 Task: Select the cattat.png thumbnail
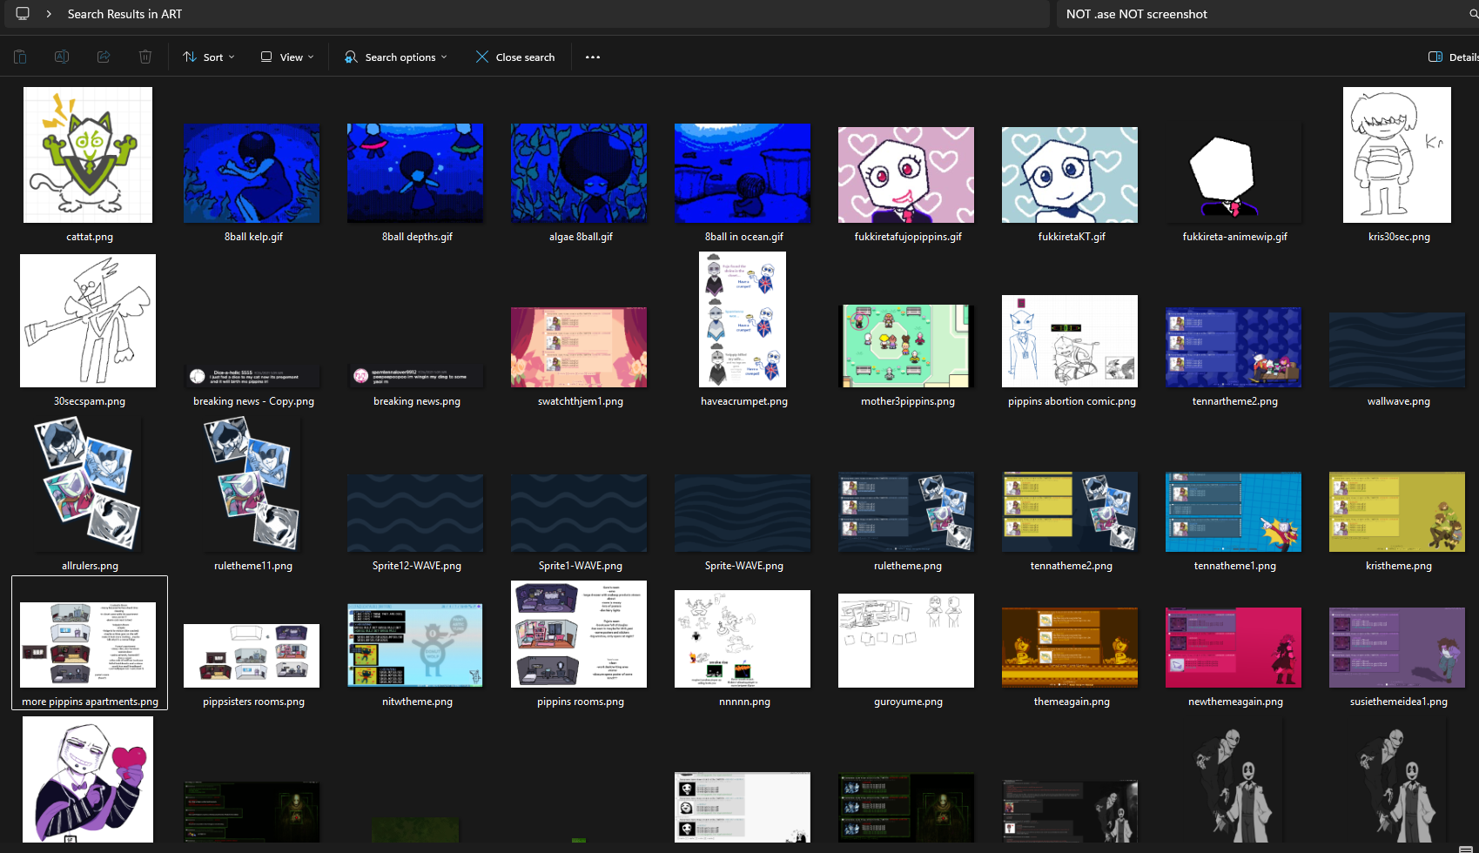[x=88, y=155]
